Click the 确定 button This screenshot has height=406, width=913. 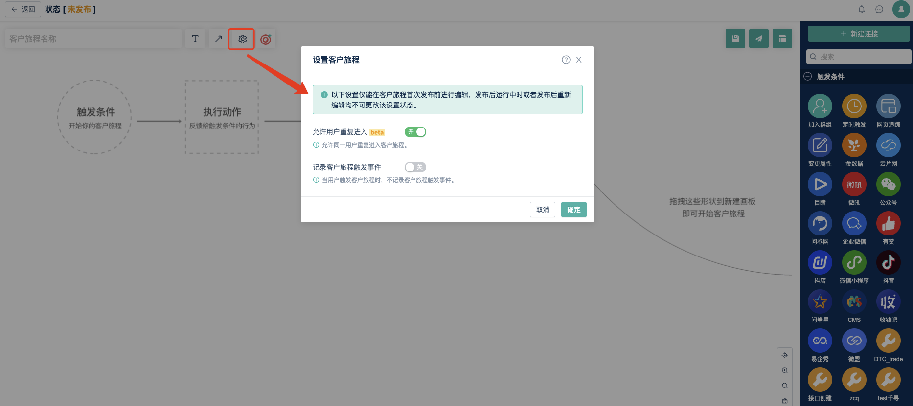pyautogui.click(x=574, y=210)
